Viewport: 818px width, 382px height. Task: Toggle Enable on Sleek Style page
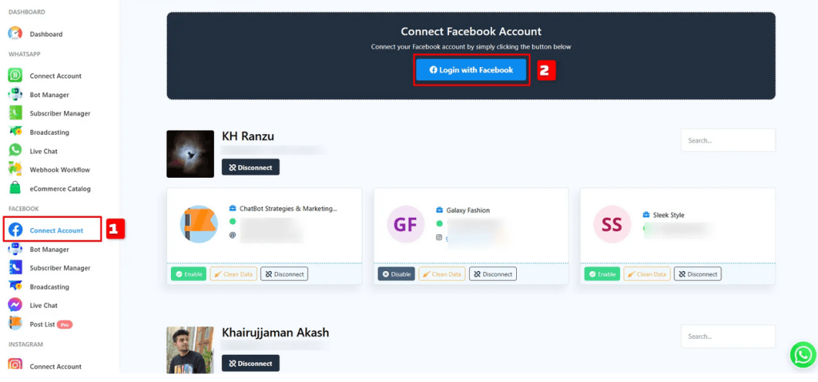[x=602, y=274]
